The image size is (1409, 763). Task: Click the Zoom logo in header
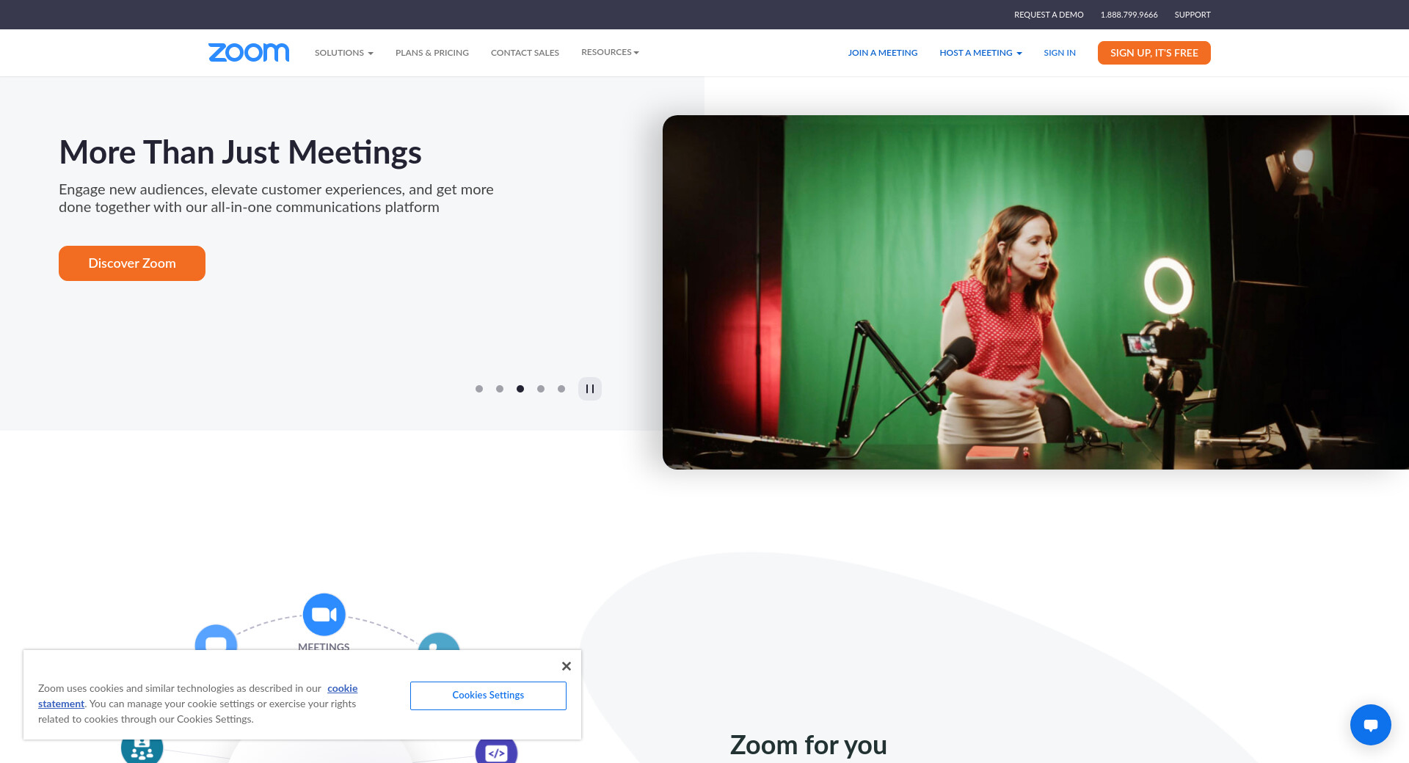coord(249,53)
